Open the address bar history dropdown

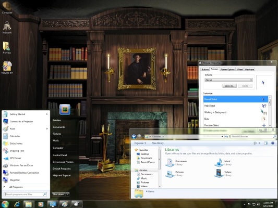[222, 137]
